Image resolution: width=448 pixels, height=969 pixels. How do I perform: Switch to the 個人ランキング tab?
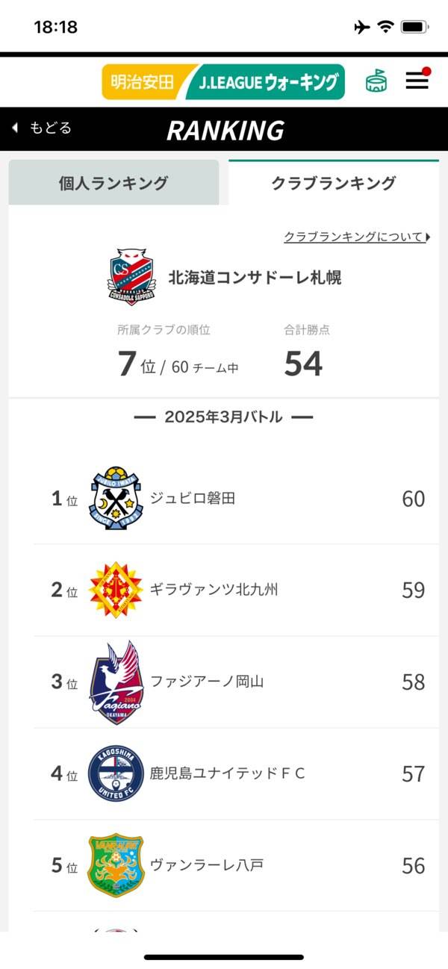(x=113, y=183)
